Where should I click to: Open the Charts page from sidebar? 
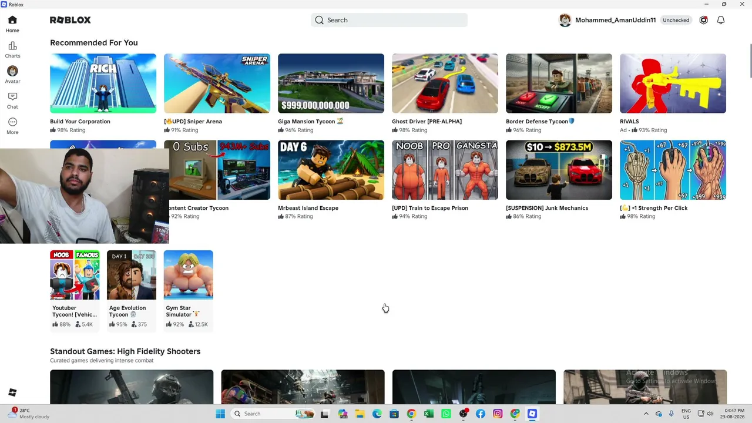pos(12,50)
